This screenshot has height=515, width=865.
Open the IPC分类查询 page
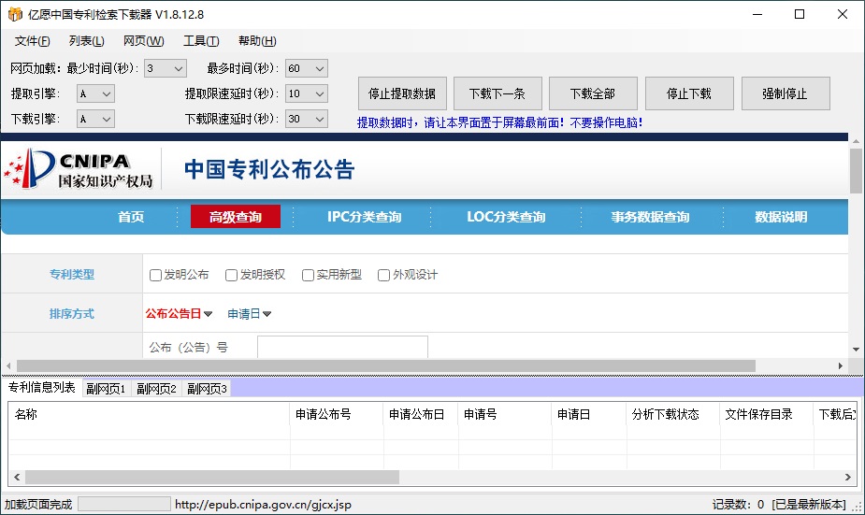(x=364, y=217)
